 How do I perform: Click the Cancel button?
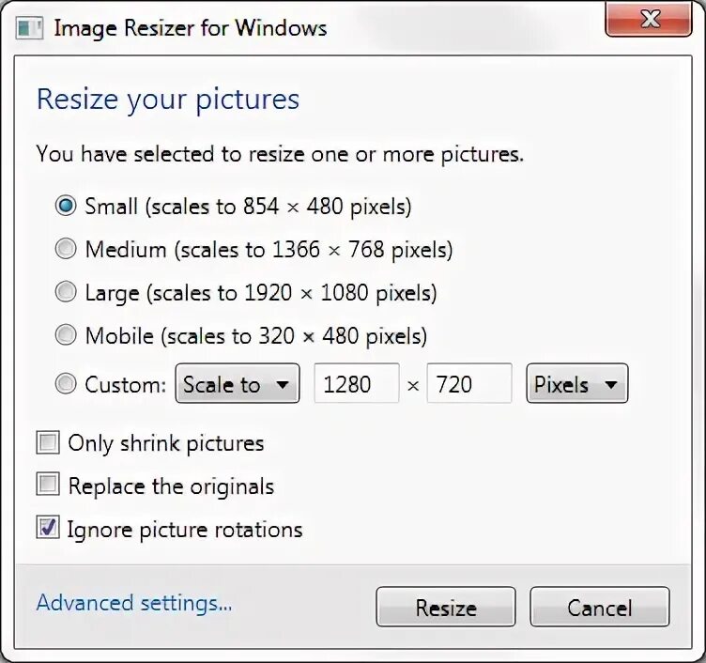600,607
